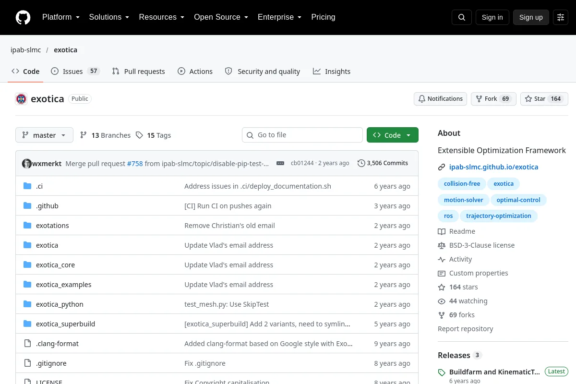Viewport: 576px width, 384px height.
Task: Select the optimal-control topic tag
Action: (x=518, y=200)
